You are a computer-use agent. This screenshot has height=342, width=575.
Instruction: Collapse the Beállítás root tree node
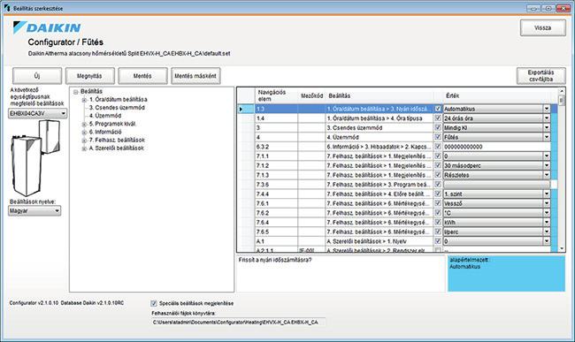[75, 92]
